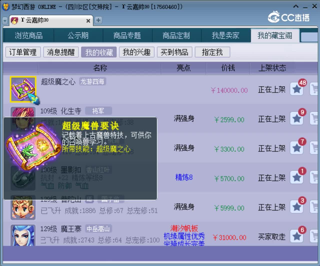Sort by the 价钱 column header

tap(228, 68)
